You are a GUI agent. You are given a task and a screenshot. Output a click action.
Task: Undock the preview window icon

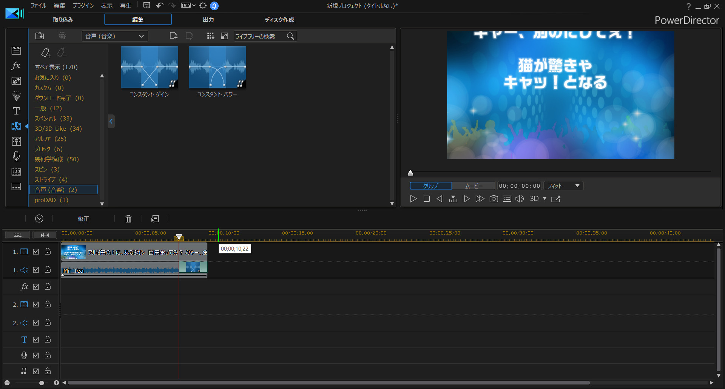556,199
